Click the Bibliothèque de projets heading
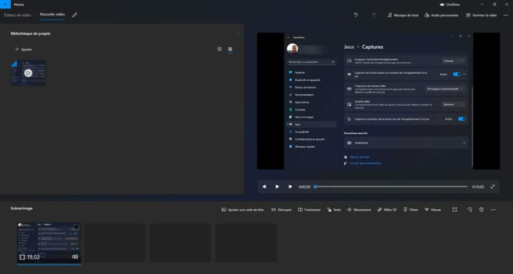Image resolution: width=513 pixels, height=274 pixels. [x=30, y=33]
